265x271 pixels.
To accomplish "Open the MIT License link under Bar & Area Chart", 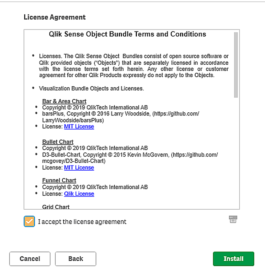I will (x=79, y=126).
